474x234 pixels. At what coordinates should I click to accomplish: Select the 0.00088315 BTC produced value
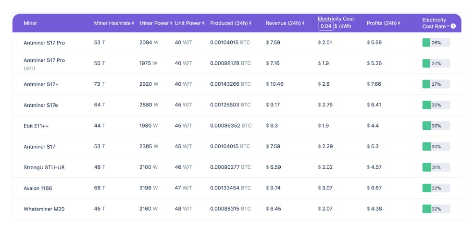tap(231, 209)
